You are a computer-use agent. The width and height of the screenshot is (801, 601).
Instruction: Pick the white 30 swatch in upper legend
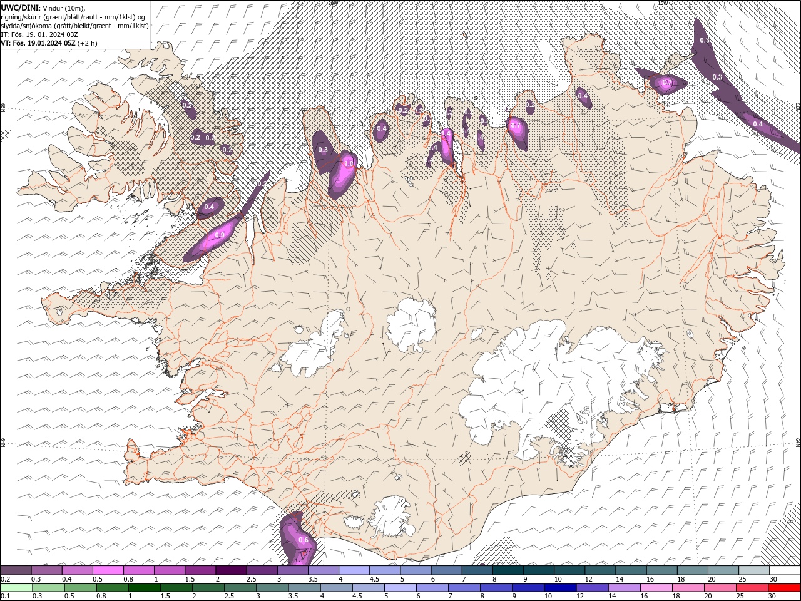(785, 570)
